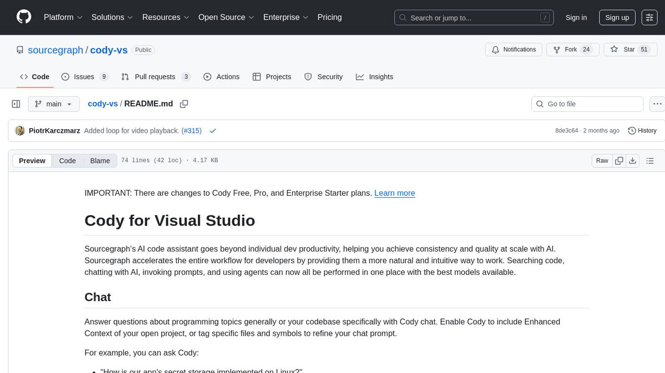This screenshot has width=665, height=373.
Task: Focus the Go to file field
Action: (x=587, y=104)
